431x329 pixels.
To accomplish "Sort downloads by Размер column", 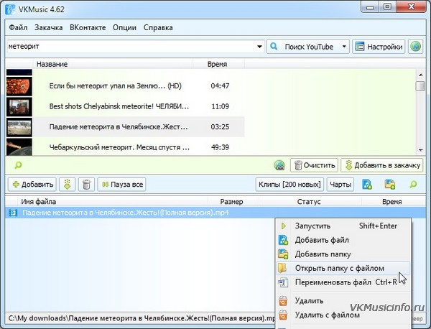I will click(233, 202).
